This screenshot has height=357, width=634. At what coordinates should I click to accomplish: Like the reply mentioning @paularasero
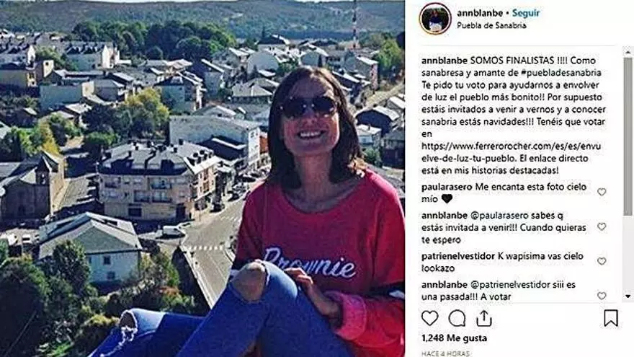coord(602,226)
